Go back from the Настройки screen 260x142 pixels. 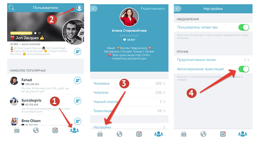(x=177, y=9)
